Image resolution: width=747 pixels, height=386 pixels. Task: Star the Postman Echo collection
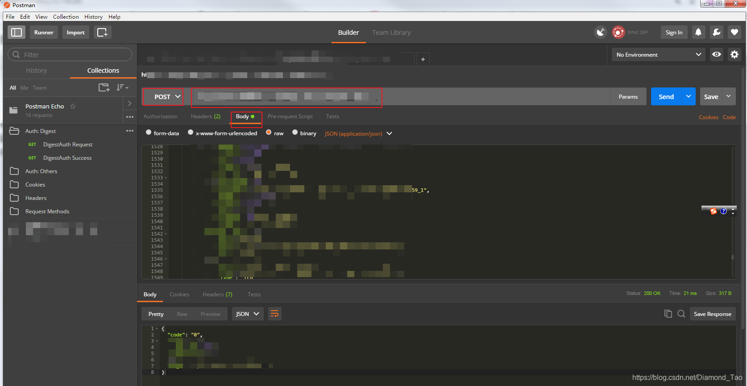pos(73,106)
